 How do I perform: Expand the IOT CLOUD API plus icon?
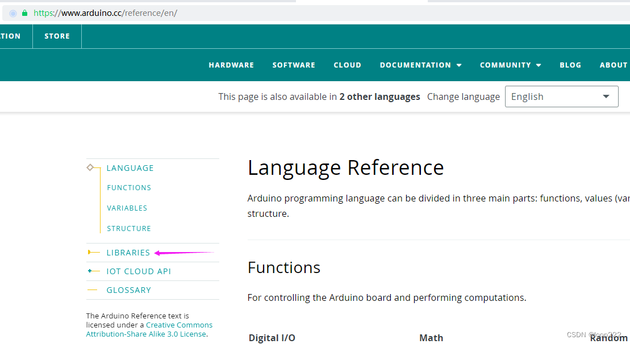coord(90,271)
